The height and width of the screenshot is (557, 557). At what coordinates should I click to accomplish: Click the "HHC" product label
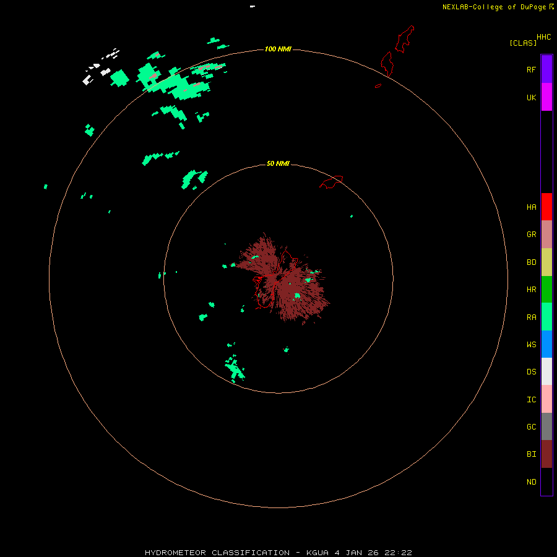pos(544,37)
